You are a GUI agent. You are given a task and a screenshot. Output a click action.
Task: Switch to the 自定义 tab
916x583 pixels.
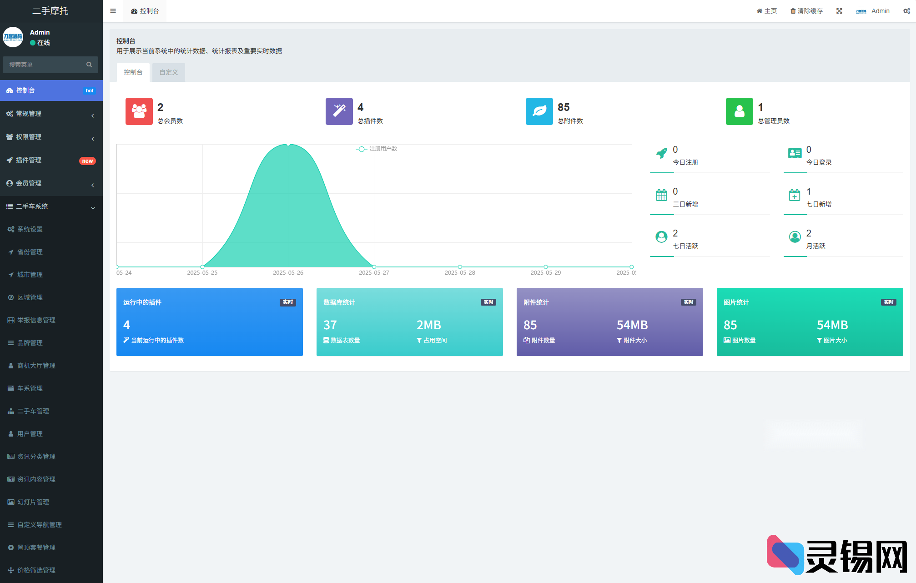pos(168,72)
